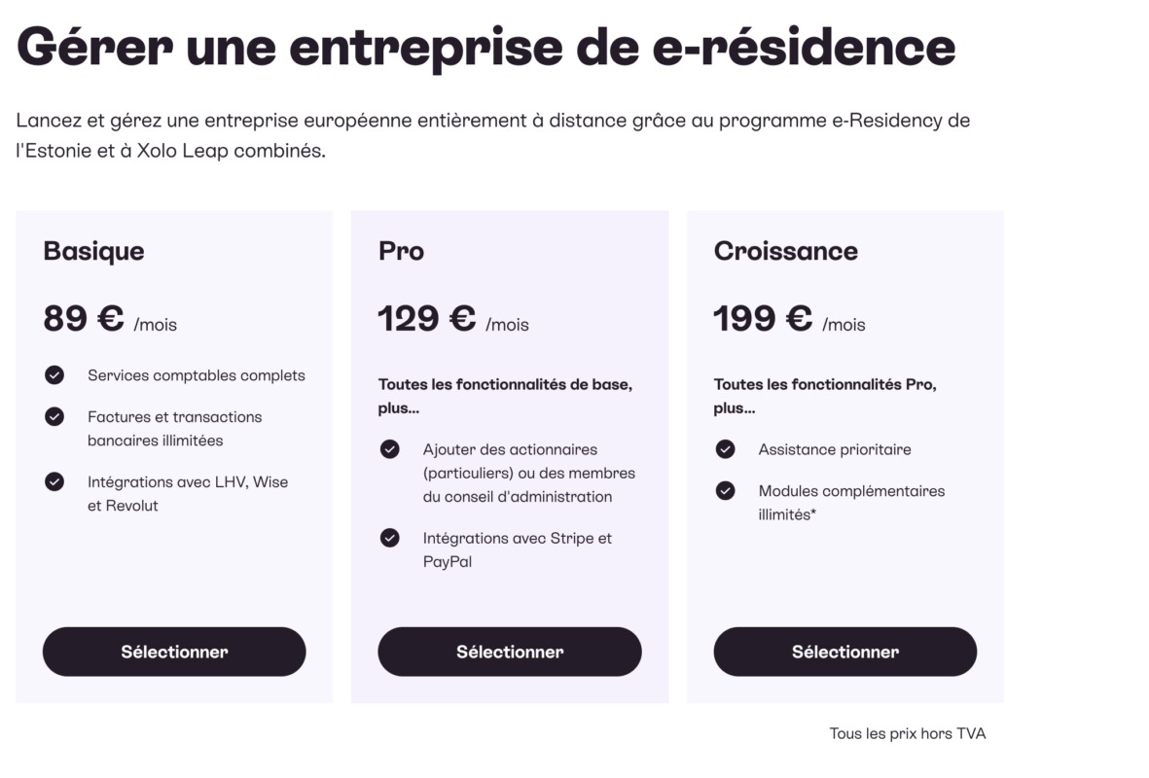The image size is (1149, 778).
Task: Click checkmark icon next to Factures et transactions
Action: (54, 417)
